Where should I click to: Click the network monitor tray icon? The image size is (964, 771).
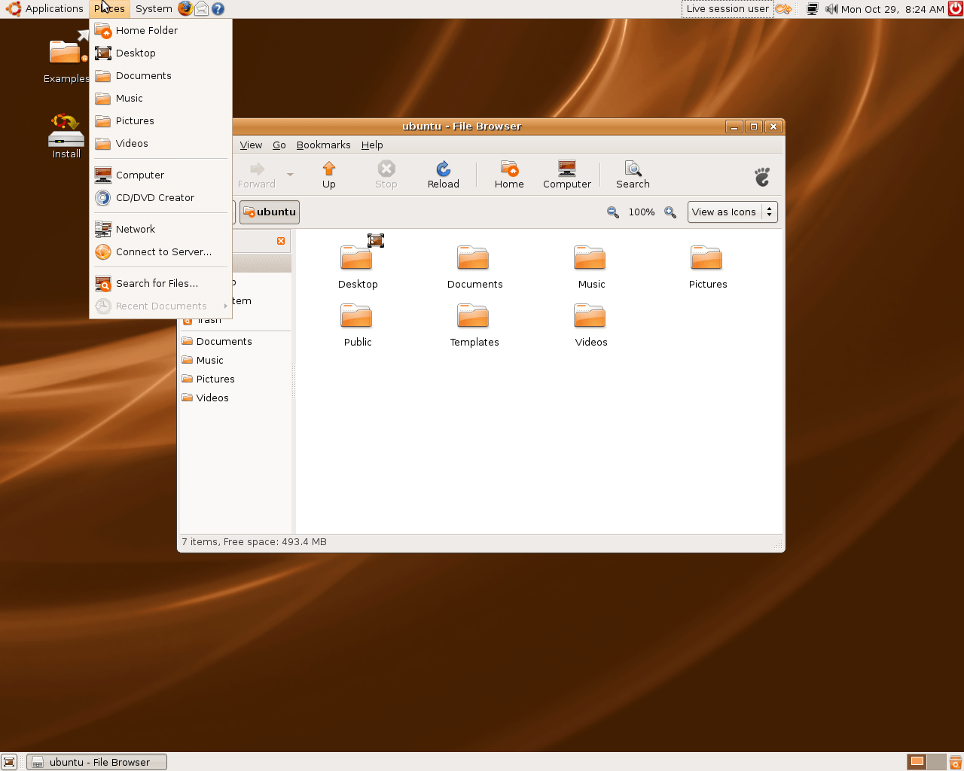coord(812,9)
